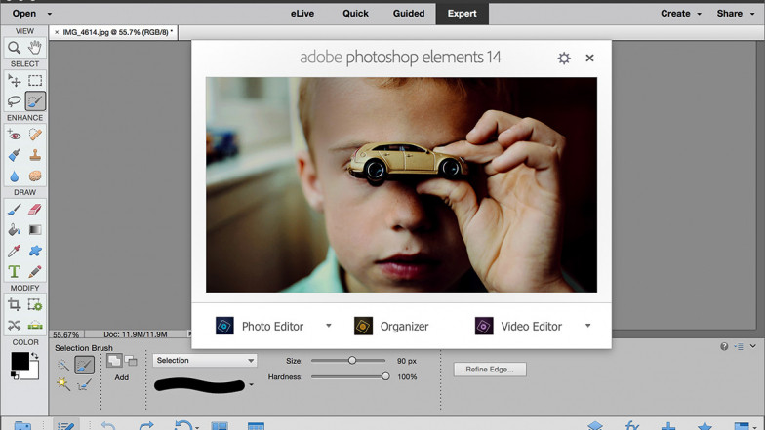Select the Content-Aware Move tool

(14, 326)
